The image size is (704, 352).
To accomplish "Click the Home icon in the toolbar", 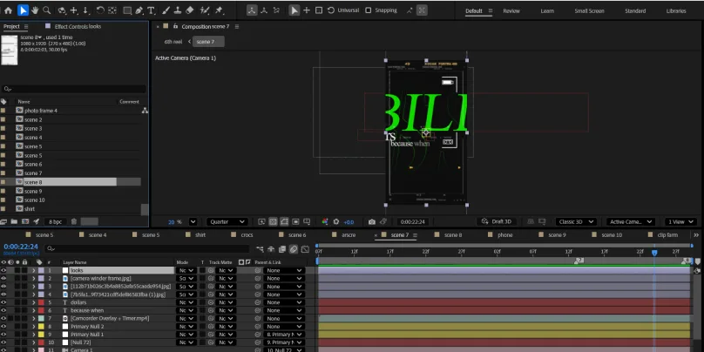I will pyautogui.click(x=9, y=10).
